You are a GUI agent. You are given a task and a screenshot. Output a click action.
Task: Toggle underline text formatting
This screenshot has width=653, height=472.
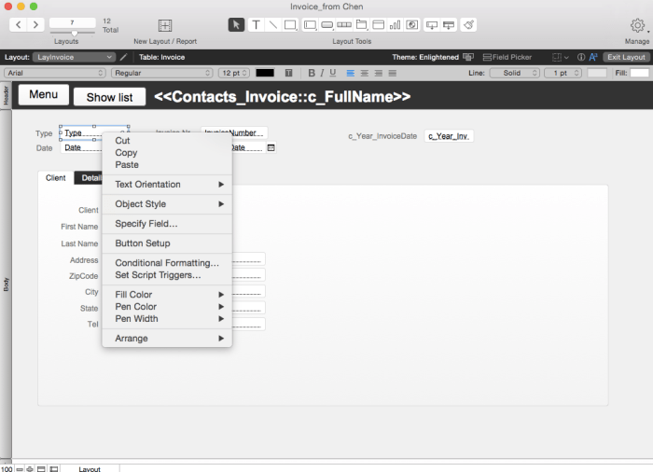click(333, 73)
